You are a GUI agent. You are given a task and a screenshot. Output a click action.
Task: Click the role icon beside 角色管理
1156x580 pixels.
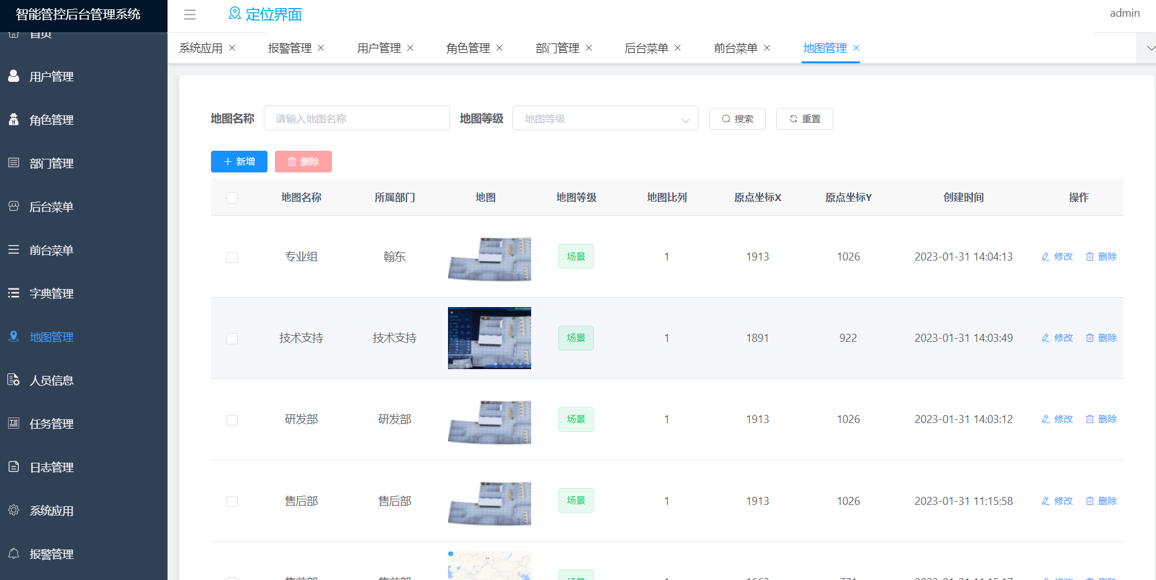(x=14, y=119)
